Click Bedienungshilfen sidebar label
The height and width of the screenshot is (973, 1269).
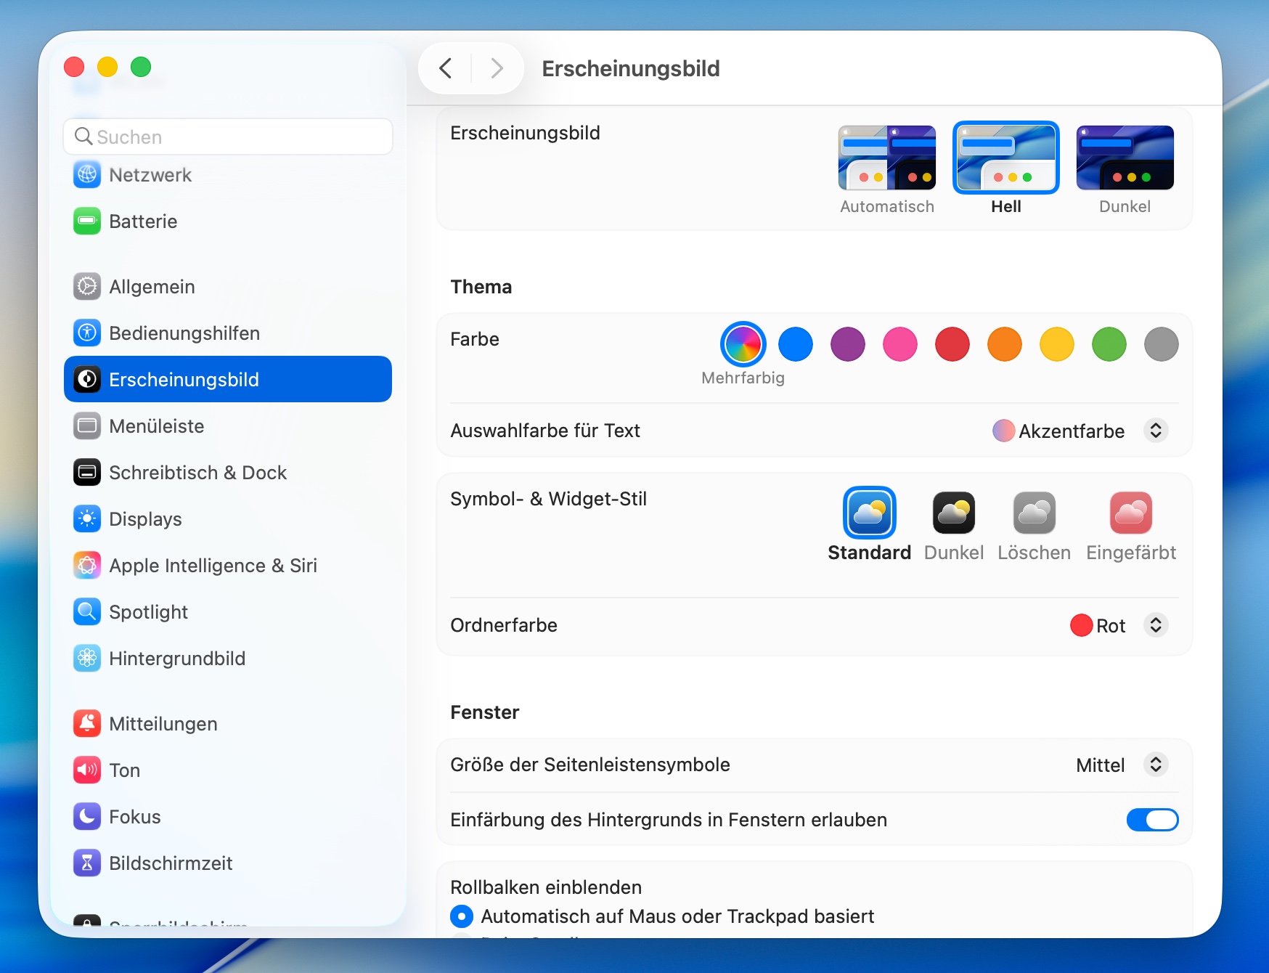[184, 333]
